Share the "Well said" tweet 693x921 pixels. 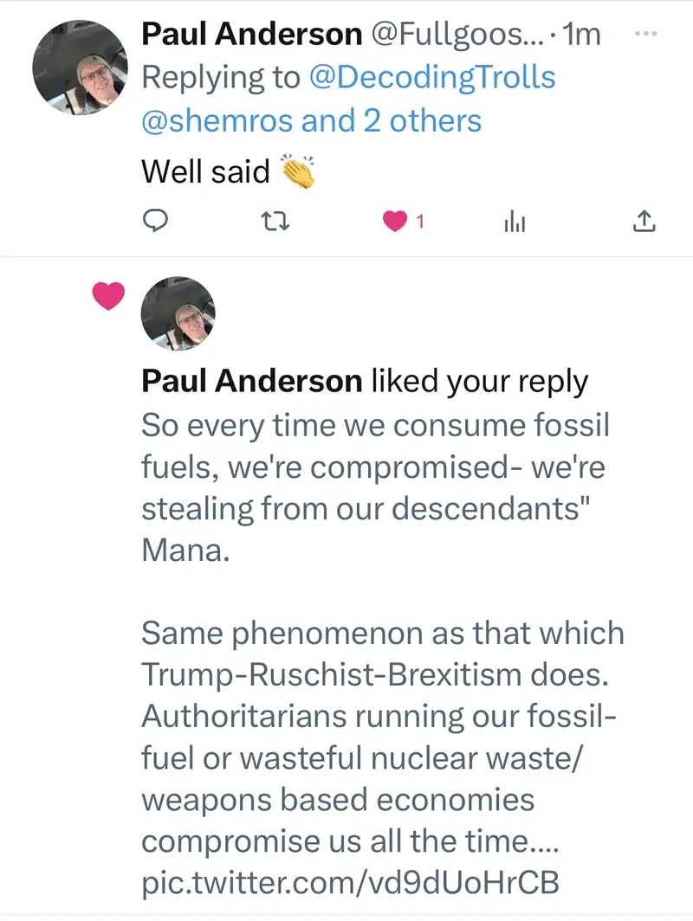642,222
